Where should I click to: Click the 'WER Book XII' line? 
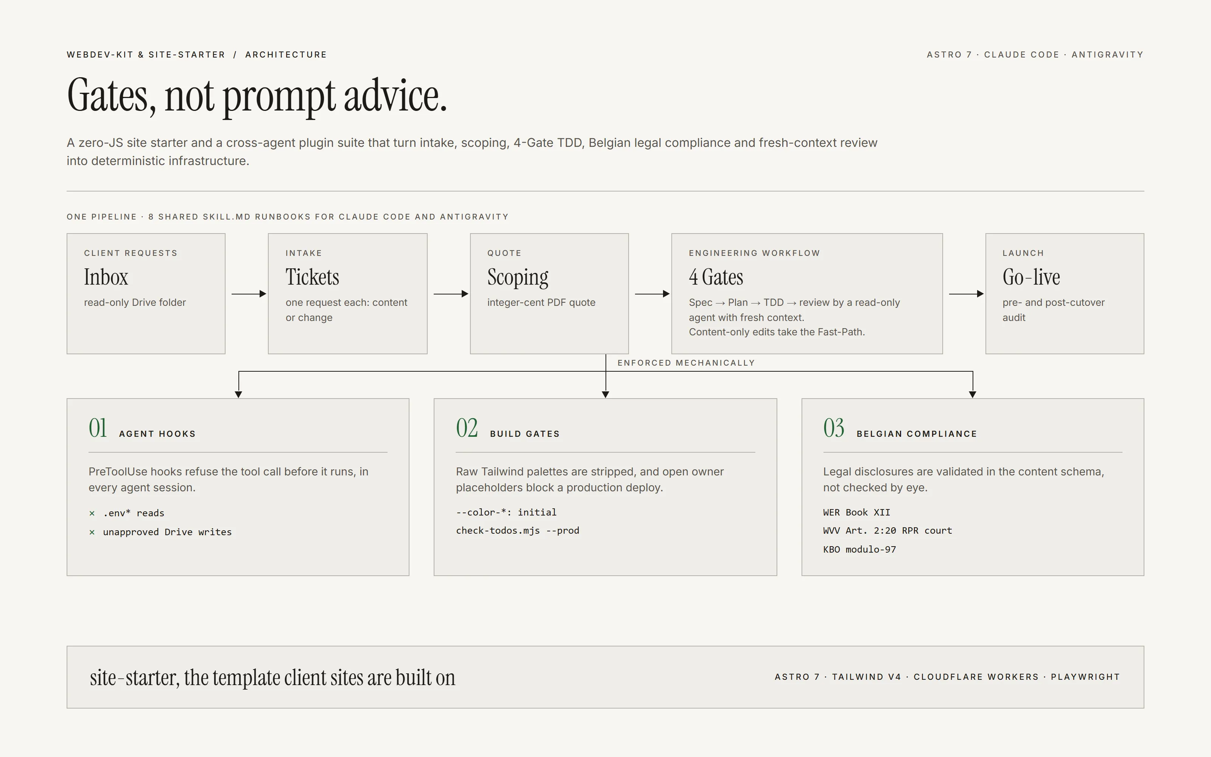tap(856, 512)
